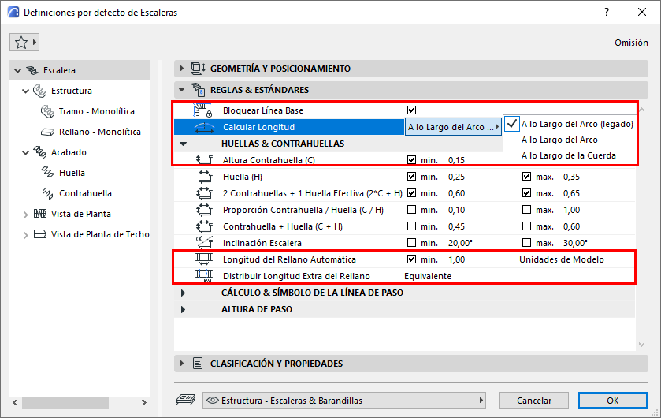Edit Inclinación Escalera max value 30,00°

click(x=575, y=243)
